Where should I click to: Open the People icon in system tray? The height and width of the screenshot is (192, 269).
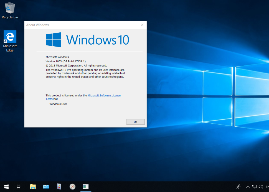238,186
